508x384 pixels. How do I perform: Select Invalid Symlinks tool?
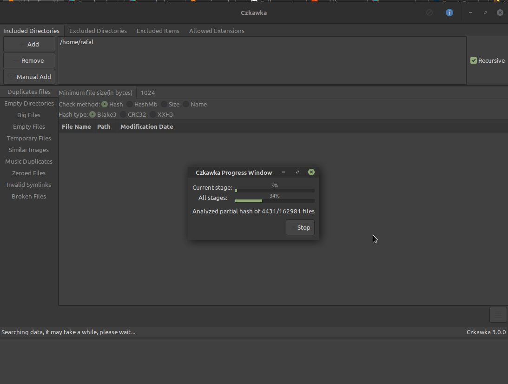click(x=29, y=185)
